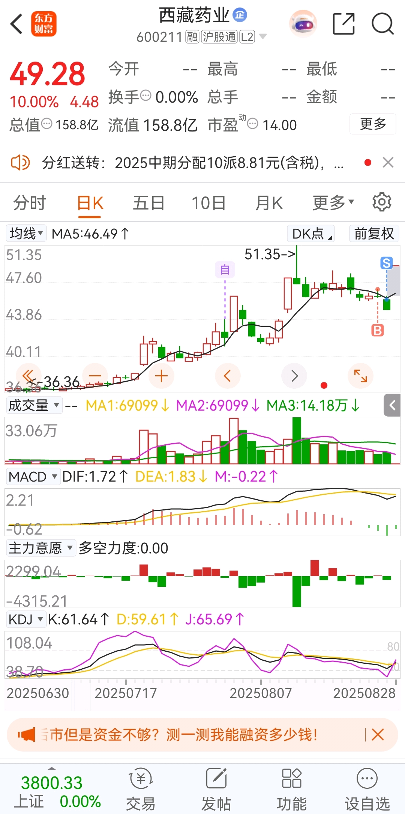This screenshot has width=405, height=826.
Task: Tap the 融资 promo banner text
Action: click(x=180, y=734)
